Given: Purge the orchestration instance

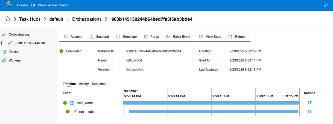Looking at the screenshot, I should tap(151, 36).
